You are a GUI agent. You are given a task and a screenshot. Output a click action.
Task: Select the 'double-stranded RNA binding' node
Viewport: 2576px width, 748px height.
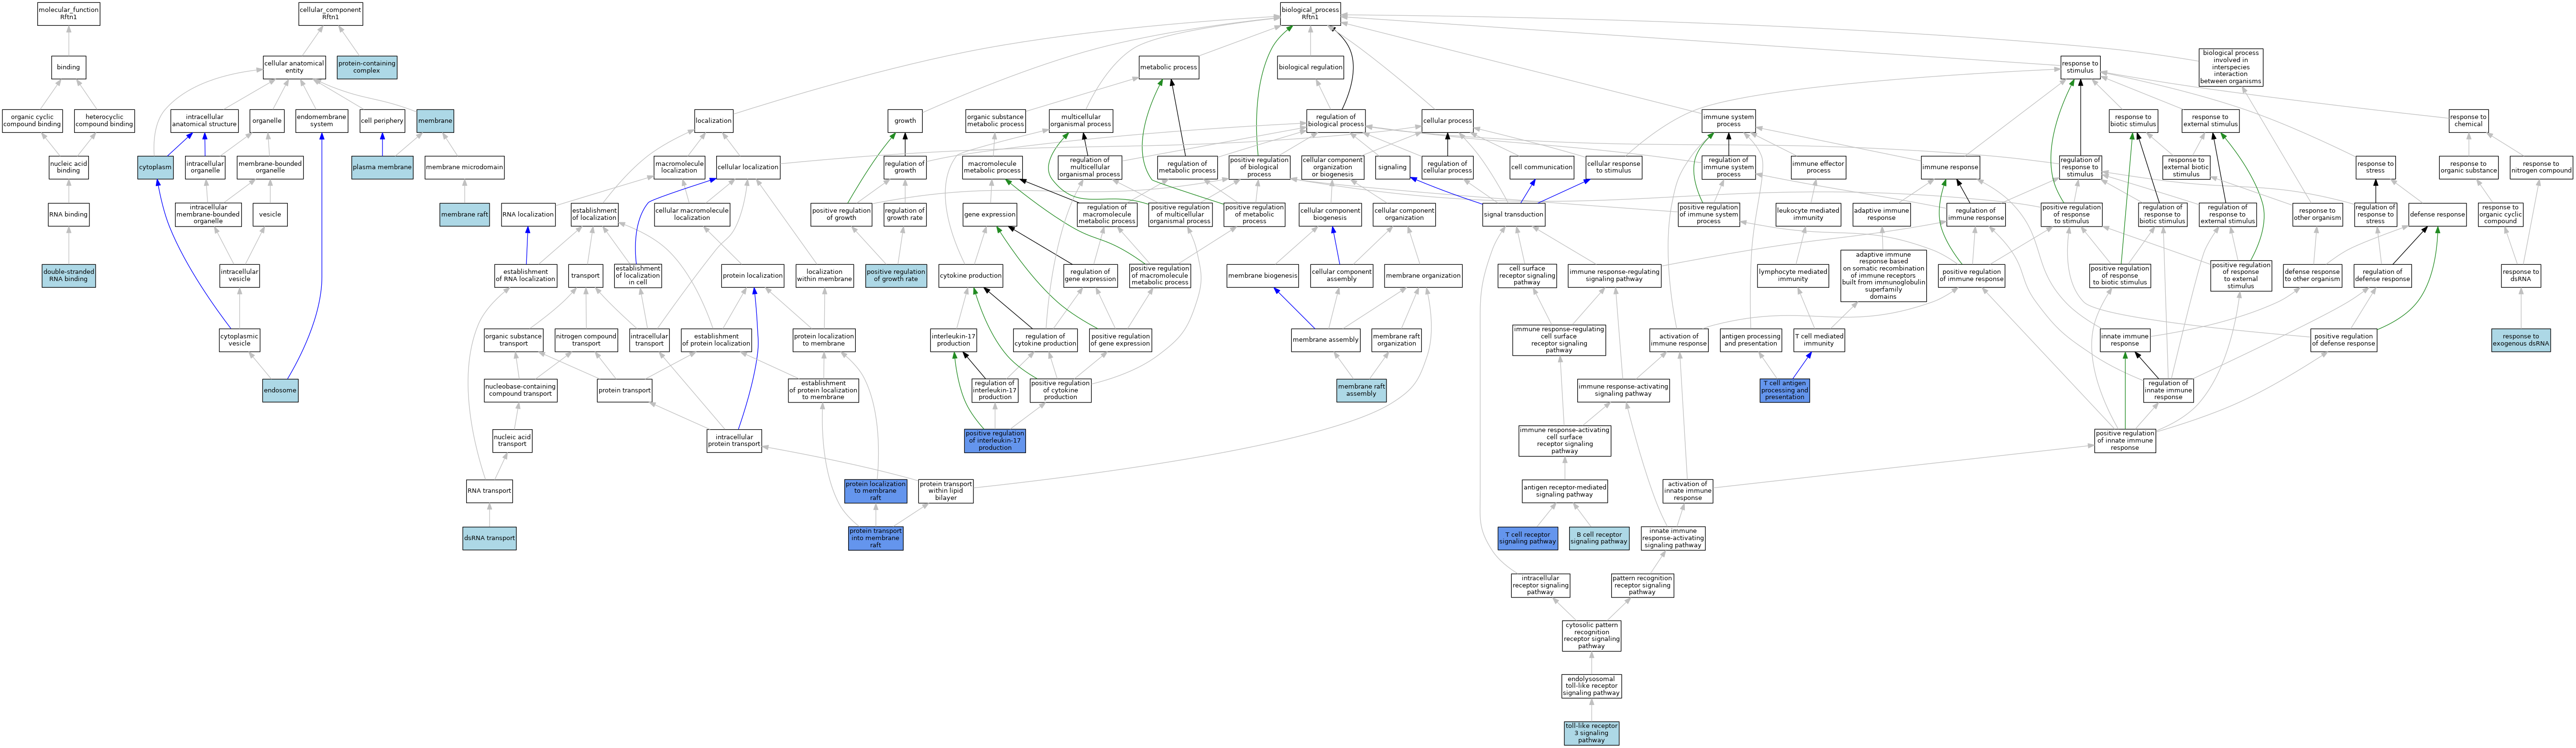[69, 275]
